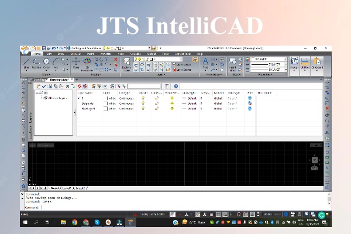Click the red X Delete icon in Modify

[x=116, y=60]
